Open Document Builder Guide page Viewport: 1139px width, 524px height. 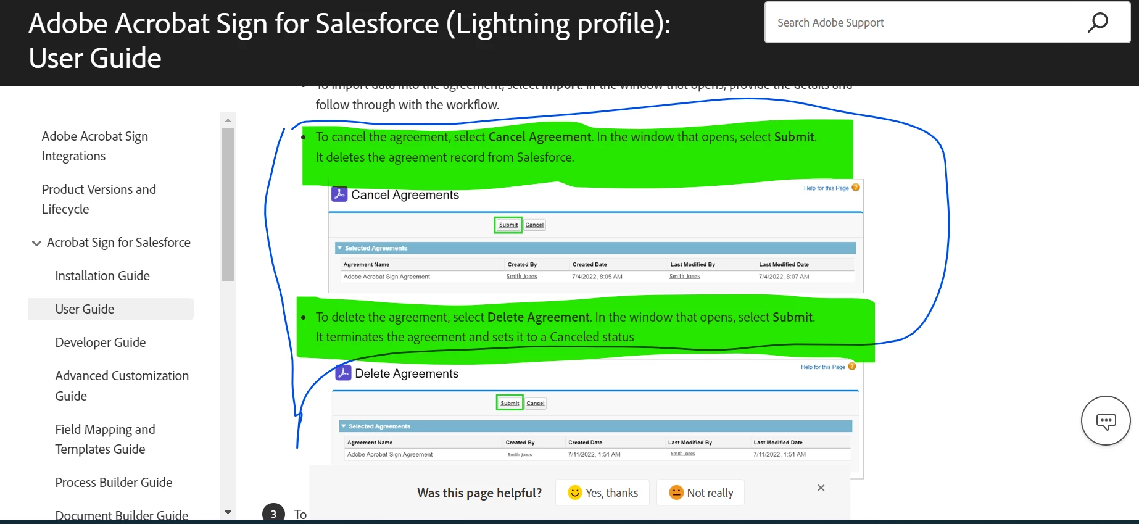tap(122, 515)
